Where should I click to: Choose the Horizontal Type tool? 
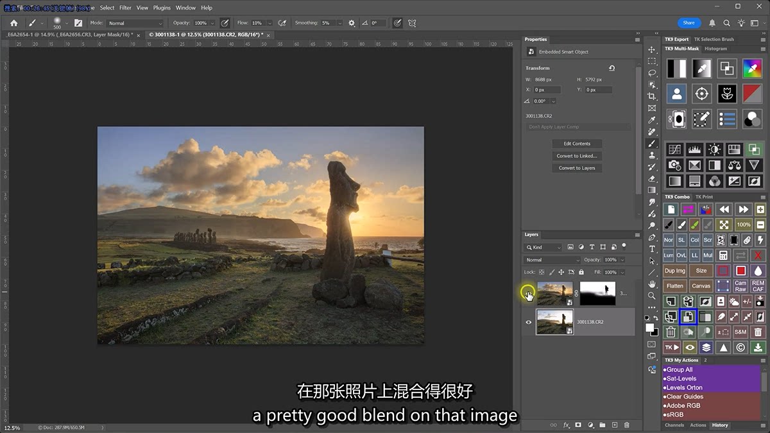[x=652, y=249]
